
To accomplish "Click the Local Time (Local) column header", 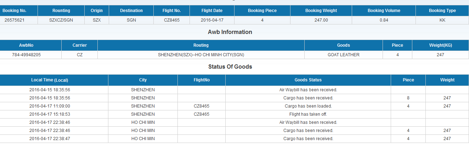I will (54, 80).
